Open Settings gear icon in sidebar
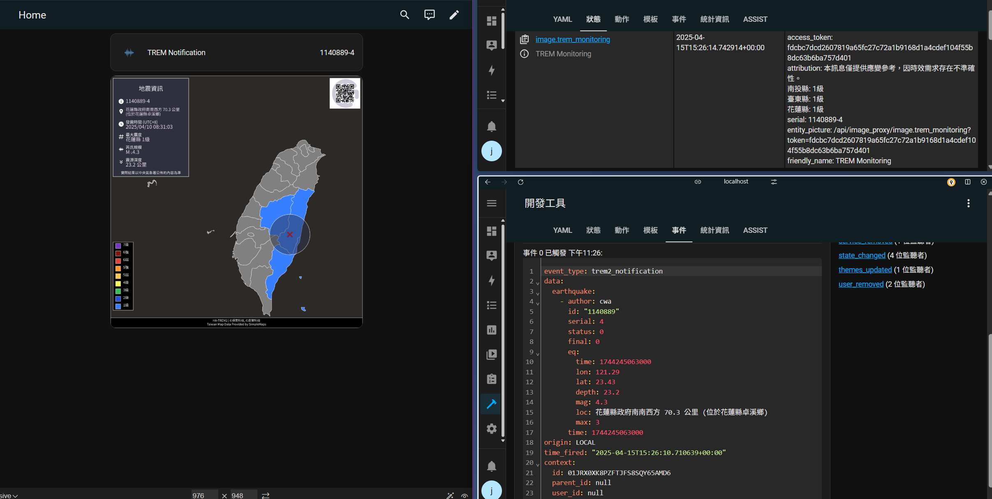 pos(491,429)
